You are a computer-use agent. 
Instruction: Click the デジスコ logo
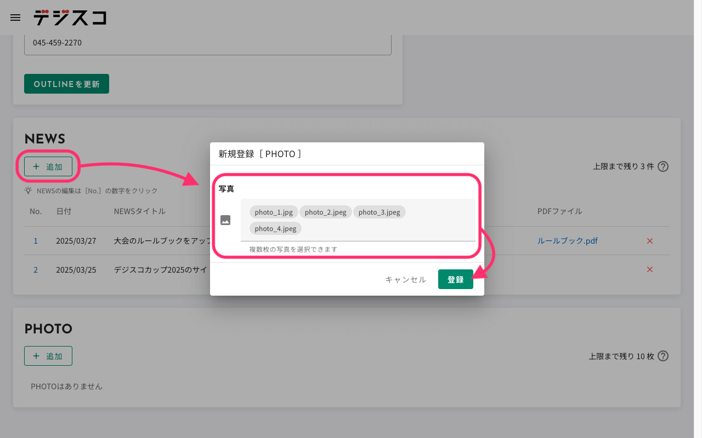click(x=70, y=18)
